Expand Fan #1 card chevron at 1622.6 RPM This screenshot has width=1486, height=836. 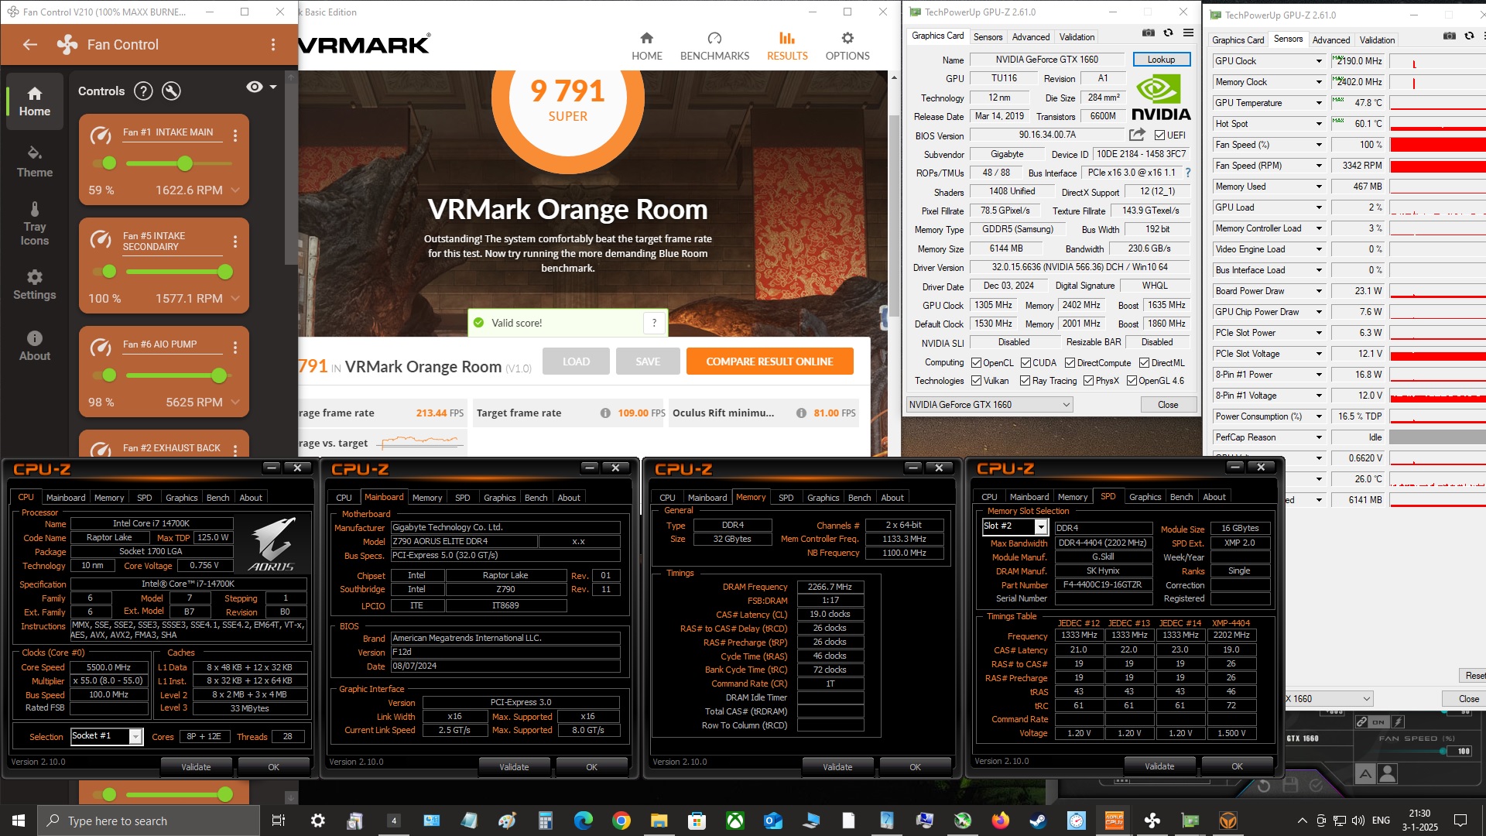(x=235, y=190)
